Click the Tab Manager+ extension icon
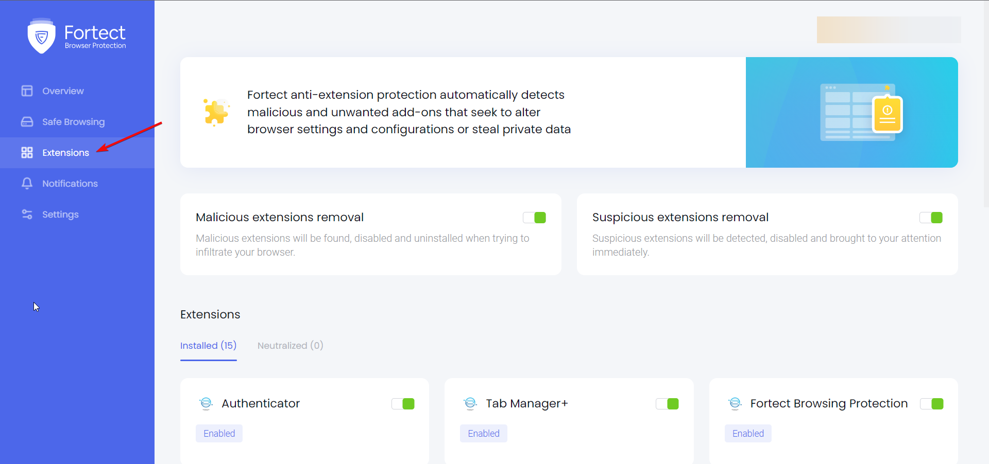Screen dimensions: 989x464 (x=470, y=403)
